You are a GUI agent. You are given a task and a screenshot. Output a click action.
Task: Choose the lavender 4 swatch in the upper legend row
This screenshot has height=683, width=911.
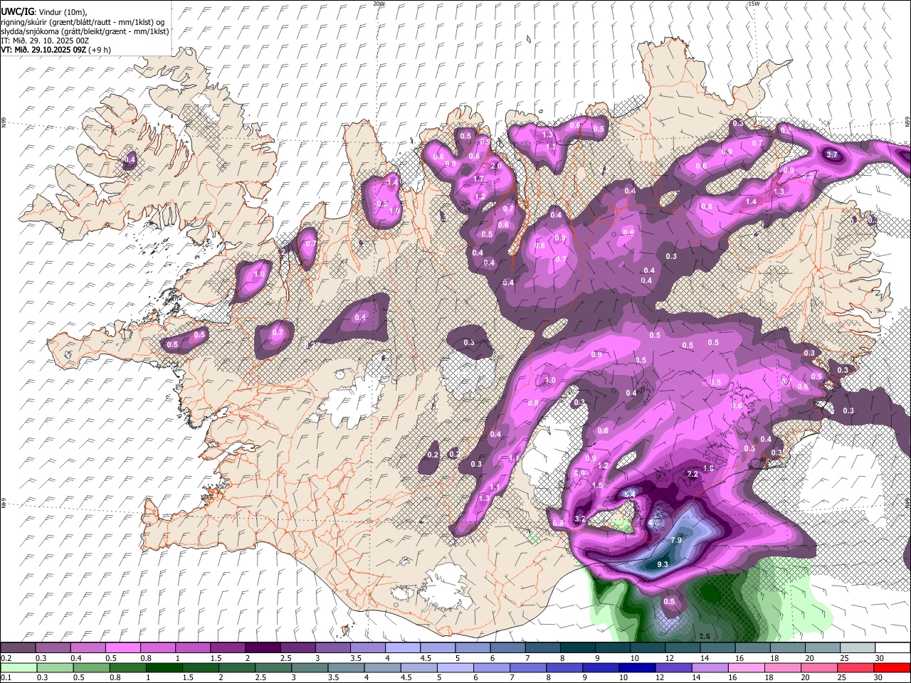click(403, 648)
